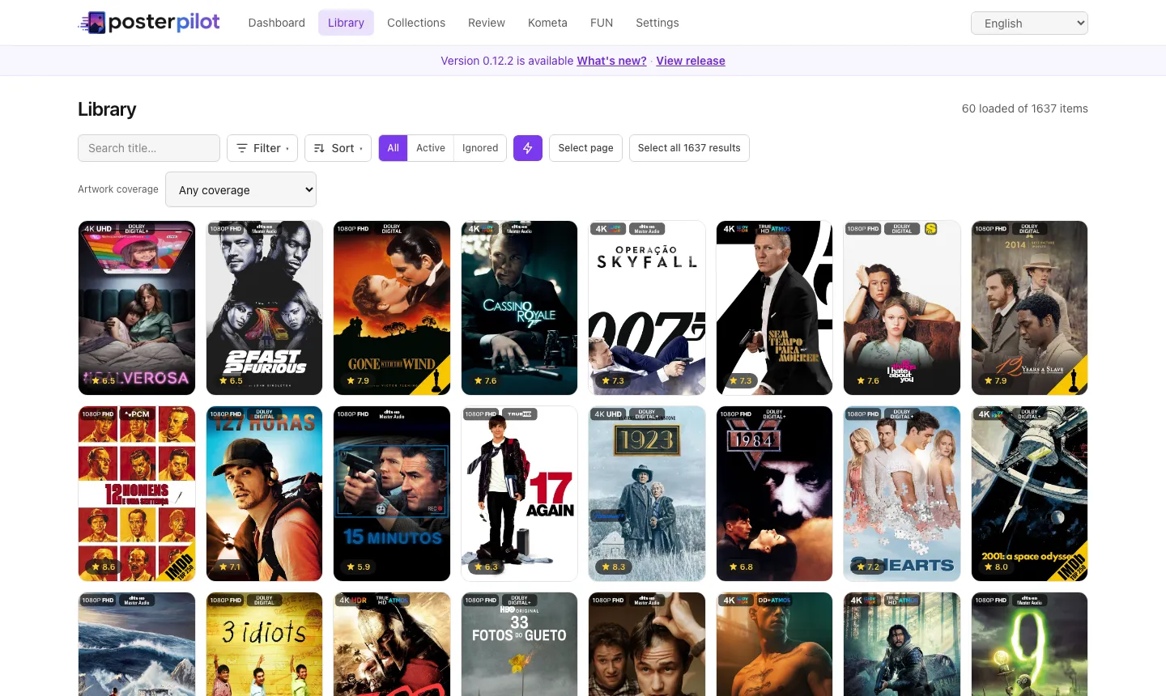1166x696 pixels.
Task: Click the posterpilot logo icon
Action: coord(93,23)
